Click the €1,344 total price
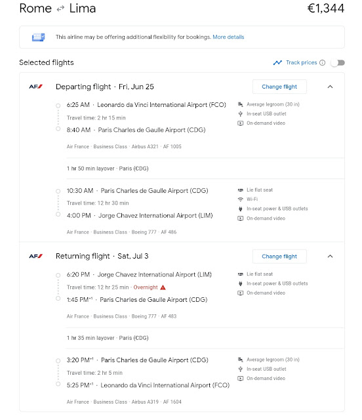 point(325,8)
